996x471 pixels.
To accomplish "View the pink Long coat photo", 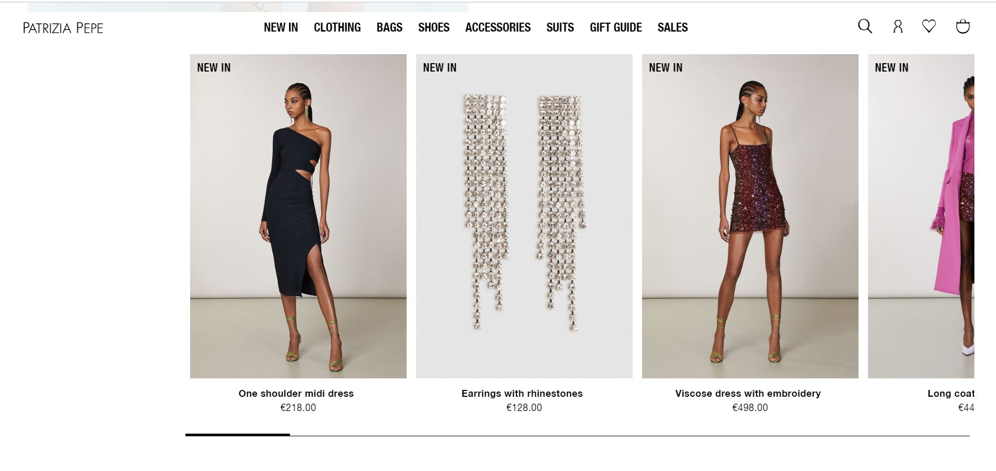I will (921, 216).
